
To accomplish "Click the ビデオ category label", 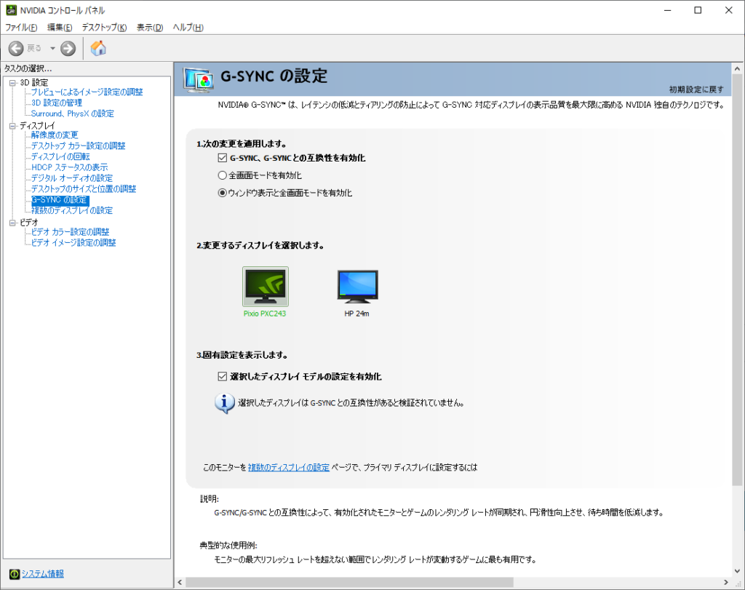I will (28, 223).
